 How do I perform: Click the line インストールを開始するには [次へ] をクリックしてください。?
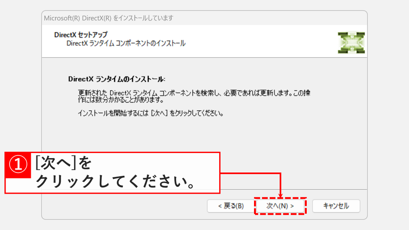(151, 113)
